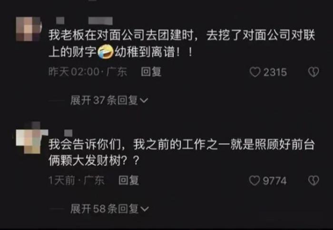This screenshot has width=333, height=230.
Task: Select the comment text about 照顾好前台发财树
Action: [182, 153]
